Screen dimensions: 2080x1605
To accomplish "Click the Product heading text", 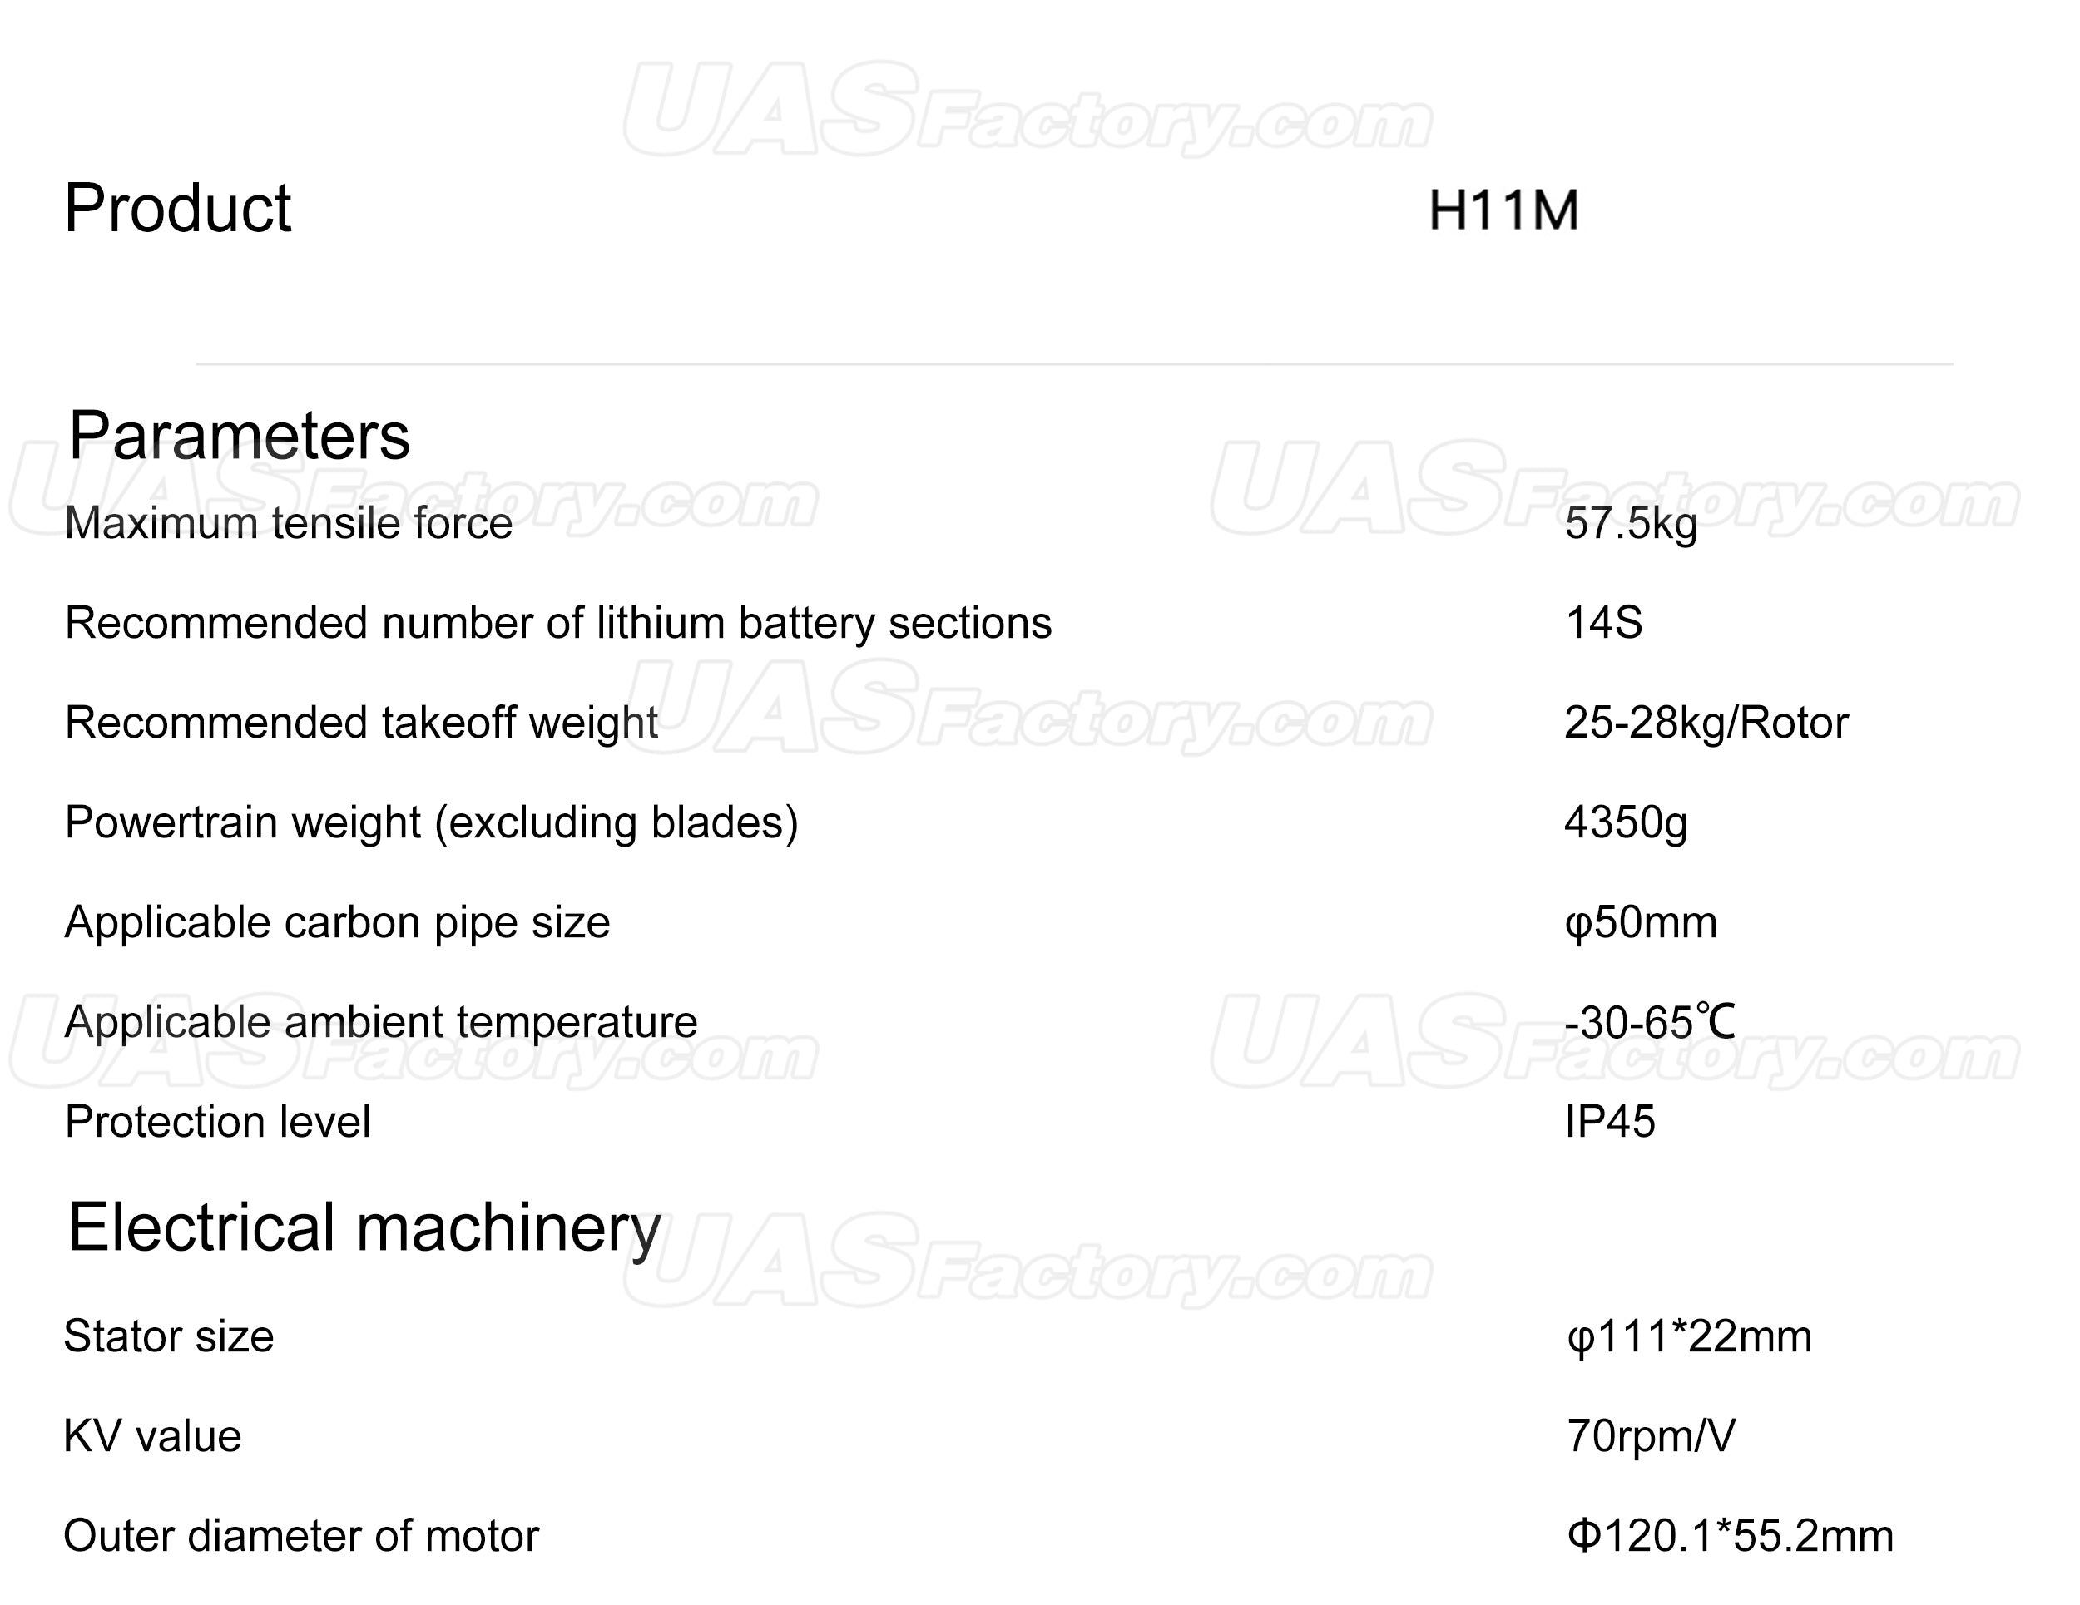I will pyautogui.click(x=177, y=209).
